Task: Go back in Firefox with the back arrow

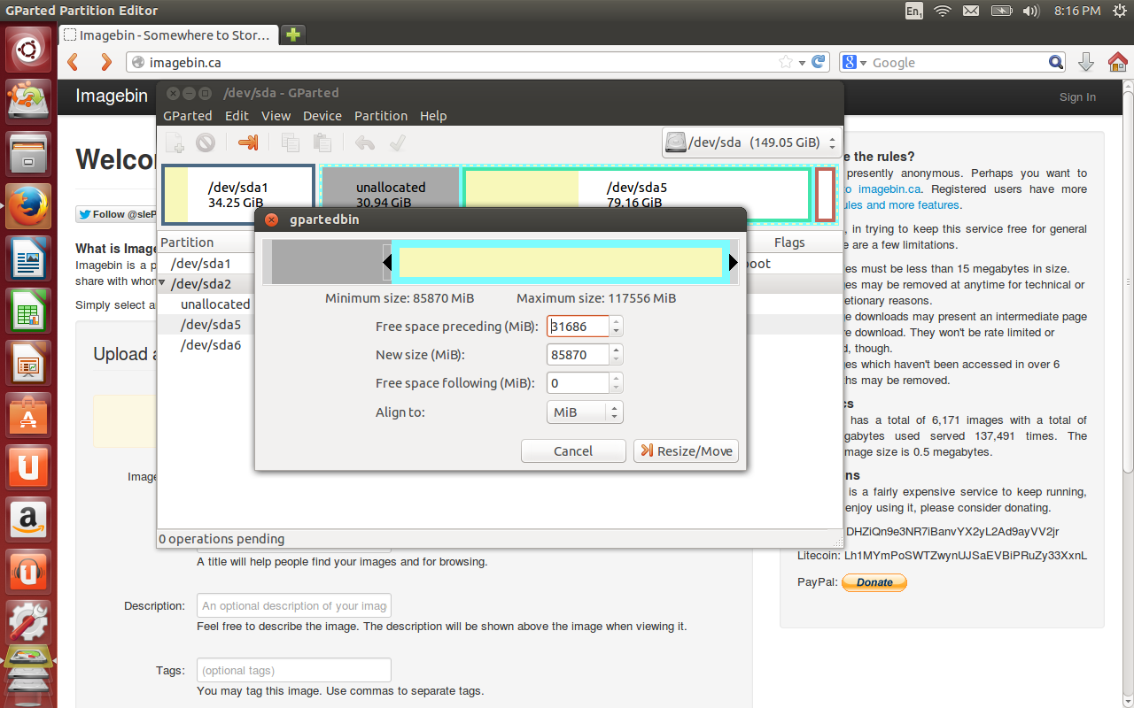Action: click(x=74, y=62)
